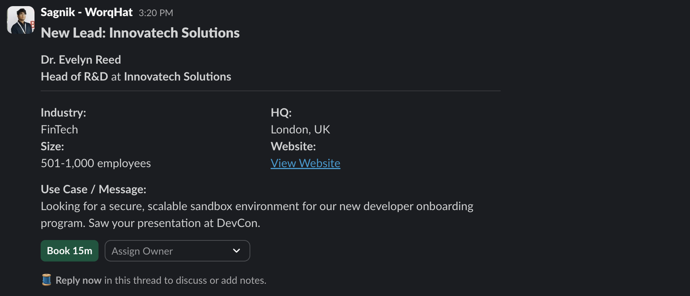This screenshot has width=690, height=296.
Task: Click the New Lead: Innovatech Solutions heading
Action: [140, 33]
